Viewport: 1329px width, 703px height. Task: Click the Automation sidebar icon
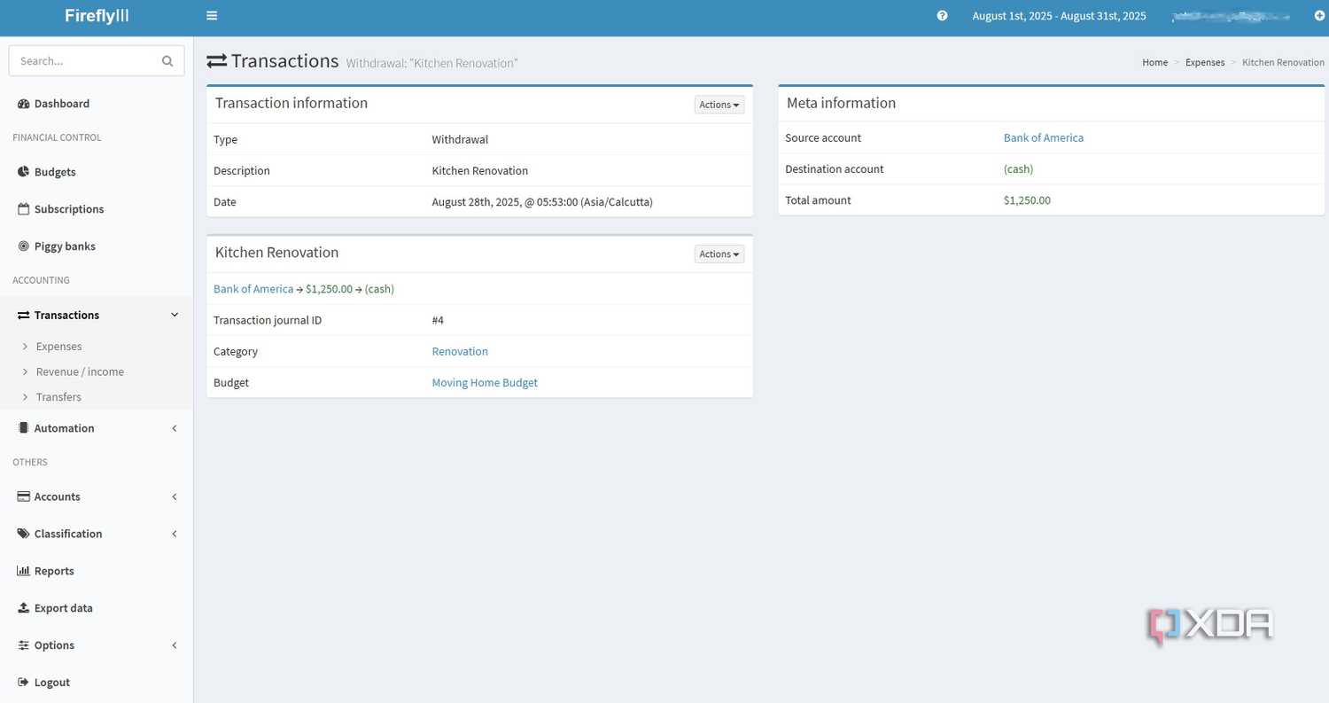coord(24,428)
